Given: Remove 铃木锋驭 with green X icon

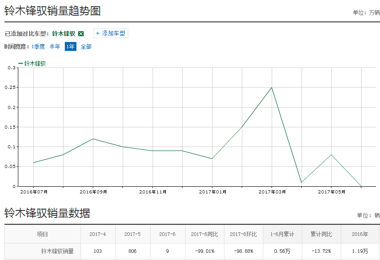Looking at the screenshot, I should pos(81,34).
